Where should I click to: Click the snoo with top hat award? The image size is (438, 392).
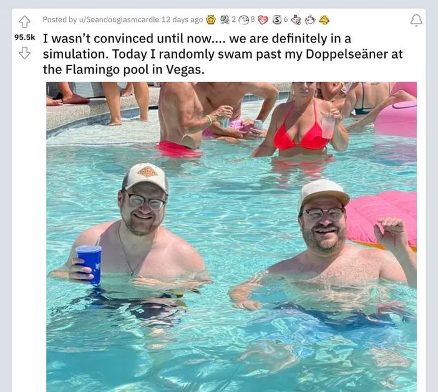tap(296, 20)
